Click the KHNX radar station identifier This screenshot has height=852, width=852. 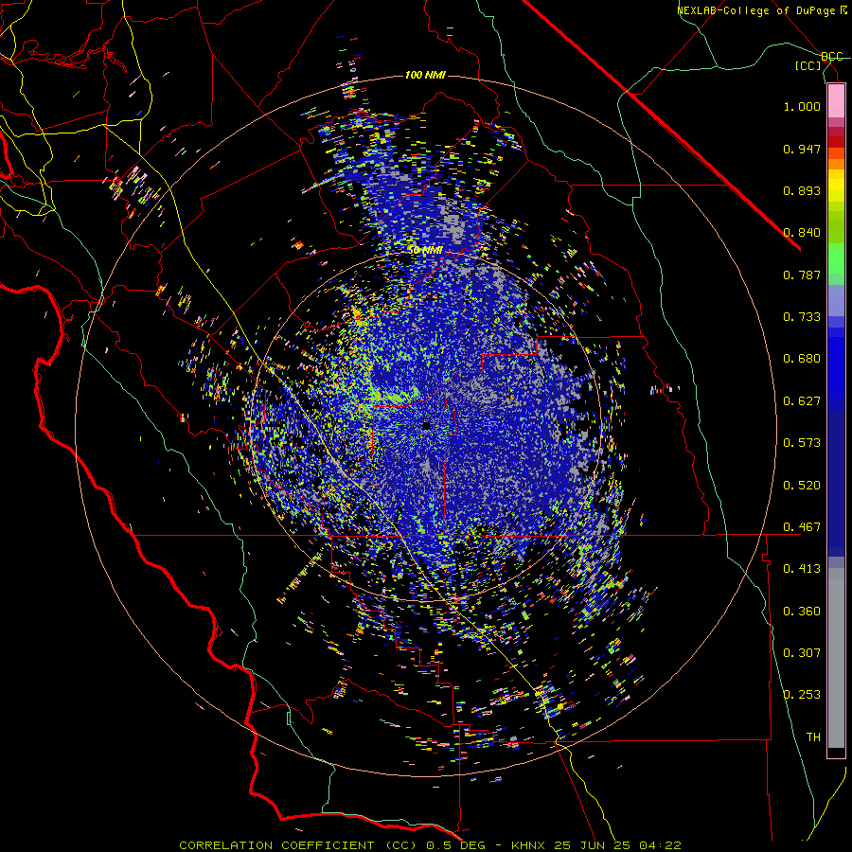coord(529,845)
